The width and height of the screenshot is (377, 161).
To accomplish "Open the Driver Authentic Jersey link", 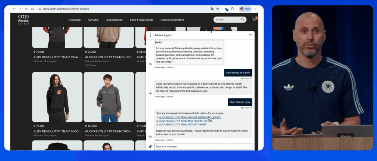I will pyautogui.click(x=190, y=118).
